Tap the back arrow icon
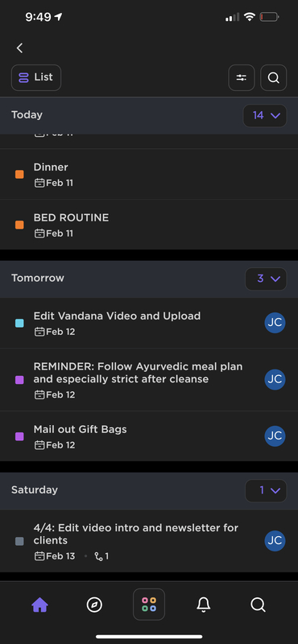The image size is (298, 644). [19, 48]
